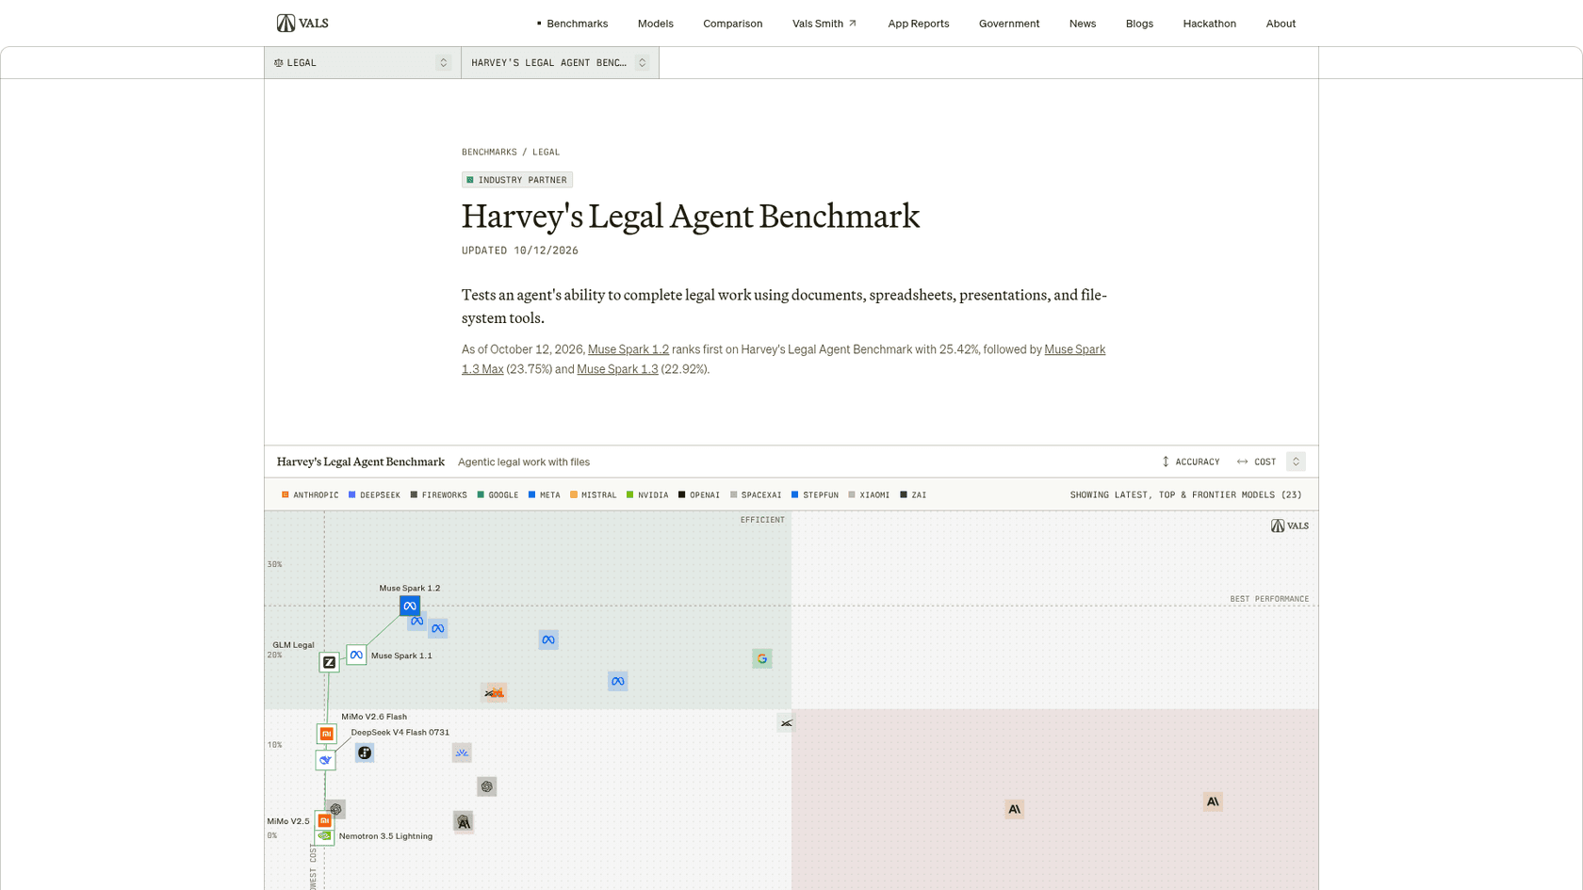The height and width of the screenshot is (890, 1583).
Task: Toggle the DeepSeek legend filter
Action: [x=374, y=494]
